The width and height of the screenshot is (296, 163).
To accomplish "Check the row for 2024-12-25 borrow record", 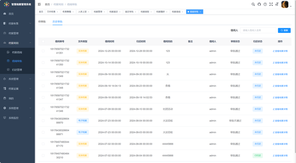I will point(43,51).
